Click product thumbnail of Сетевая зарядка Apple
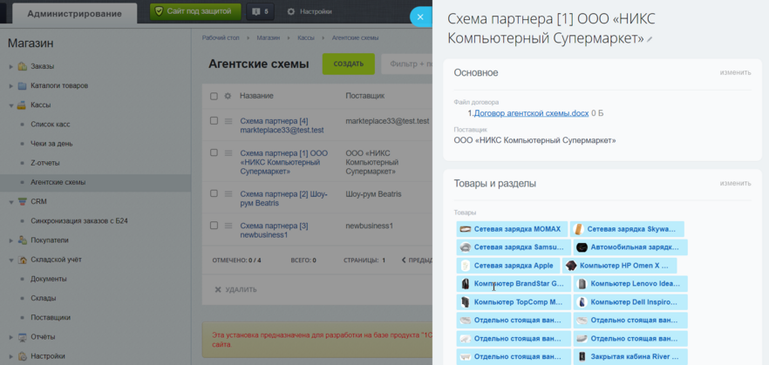Viewport: 769px width, 365px height. [x=466, y=266]
